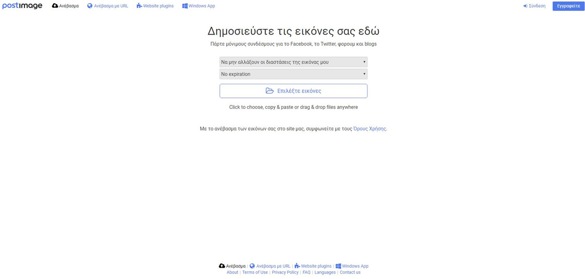Open the image resize dropdown
The image size is (585, 279).
tap(293, 62)
